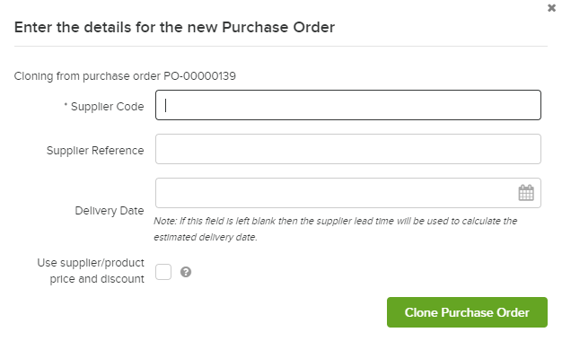Enable use supplier/product price and discount
The width and height of the screenshot is (562, 341).
[163, 272]
